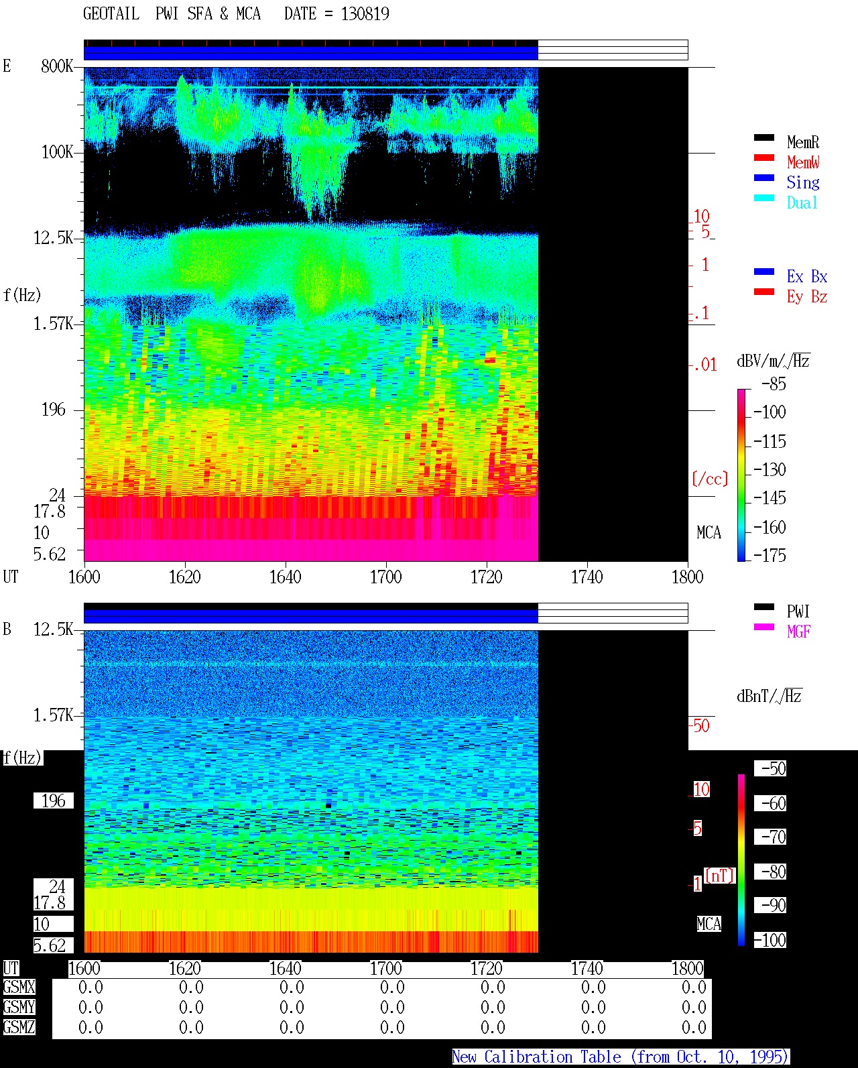Click the red [nT] unit label
Image resolution: width=858 pixels, height=1068 pixels.
[x=720, y=876]
